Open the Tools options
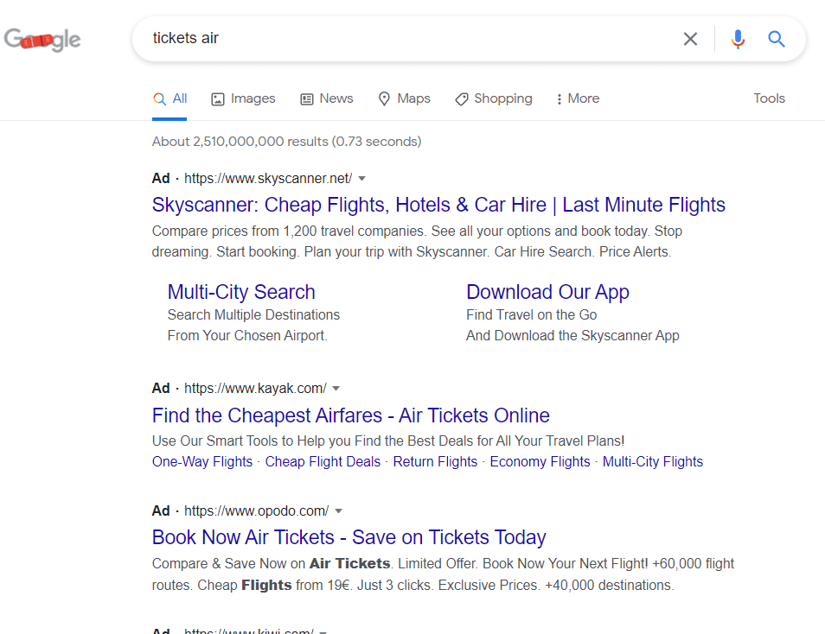This screenshot has width=825, height=634. (769, 98)
